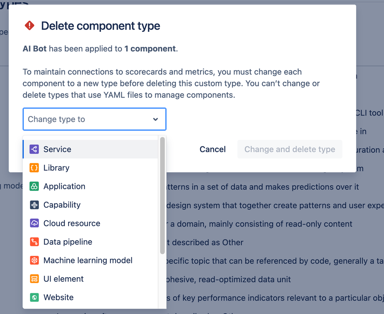This screenshot has width=384, height=314.
Task: Click the dark Capability icon
Action: point(34,205)
